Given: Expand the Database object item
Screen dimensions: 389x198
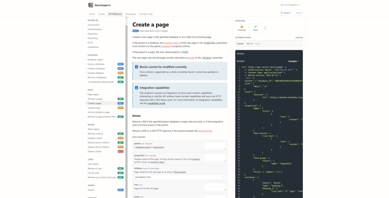Looking at the screenshot, I should 86,60.
